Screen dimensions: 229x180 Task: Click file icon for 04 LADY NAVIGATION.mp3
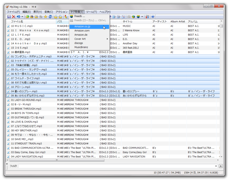point(8,157)
